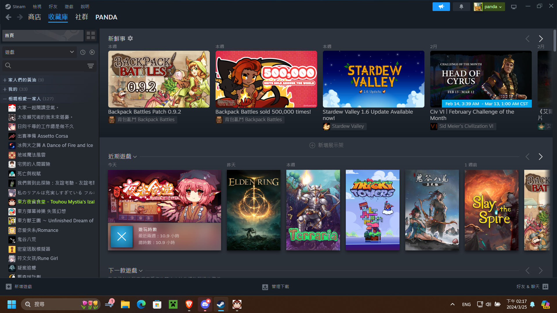Switch to the 商店 store tab

pos(35,17)
